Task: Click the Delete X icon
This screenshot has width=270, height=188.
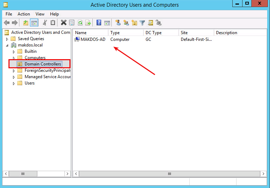Action: pos(63,23)
